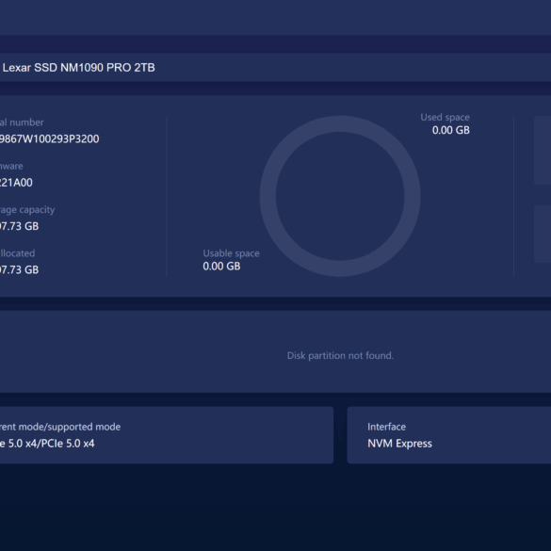Click the serial number value ending in W100293P3200

pos(50,138)
